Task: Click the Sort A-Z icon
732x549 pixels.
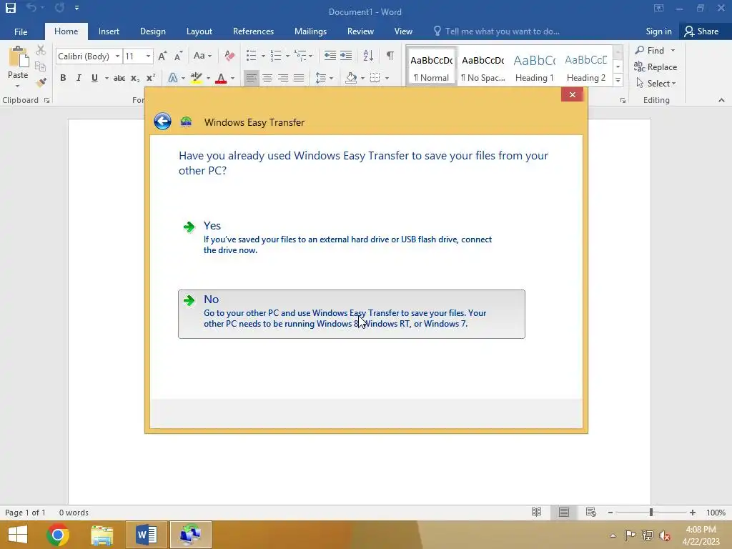Action: click(368, 56)
